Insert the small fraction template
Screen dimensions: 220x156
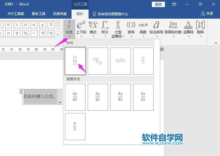(x=143, y=61)
